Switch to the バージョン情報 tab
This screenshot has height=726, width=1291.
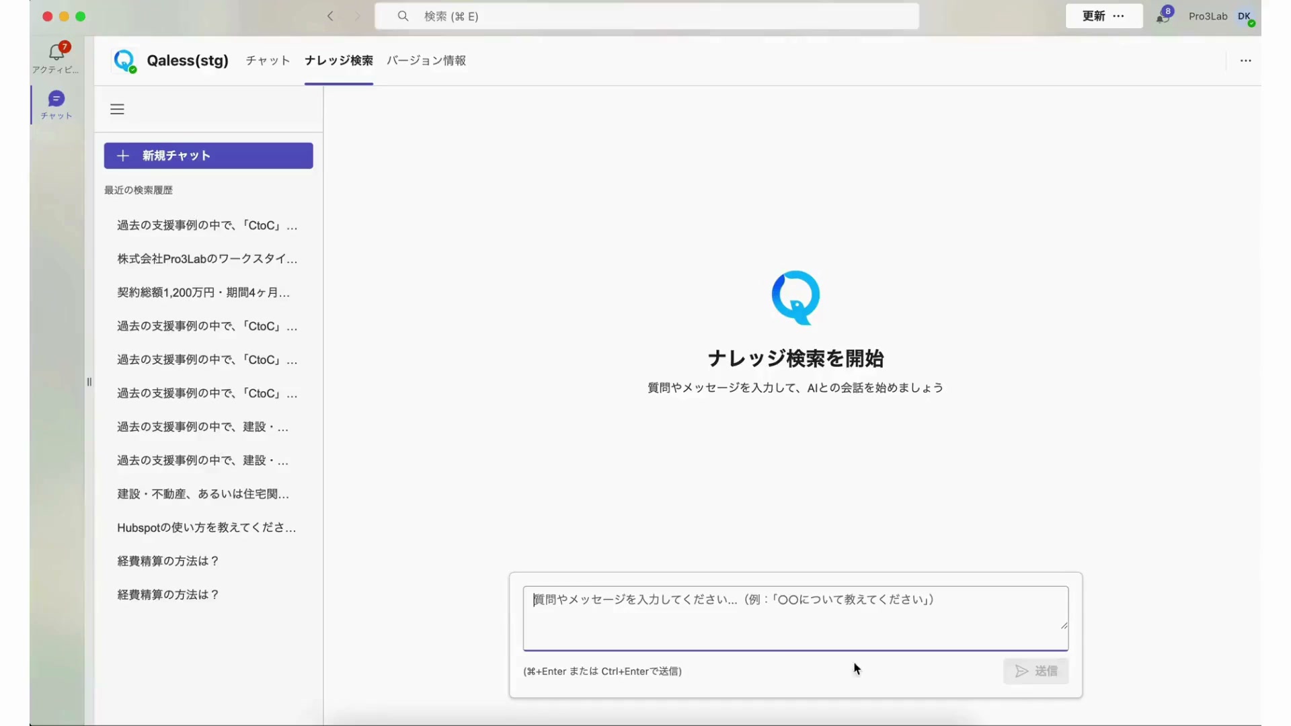[x=426, y=61]
